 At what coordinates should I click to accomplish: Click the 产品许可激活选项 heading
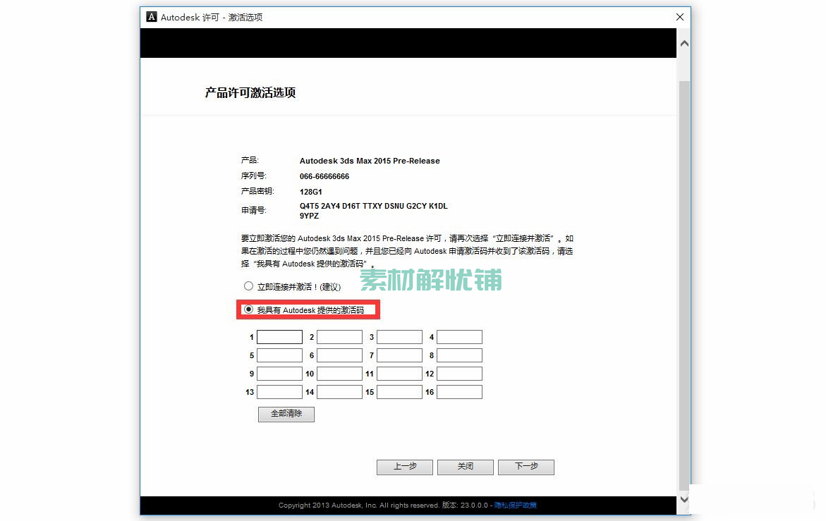click(250, 92)
